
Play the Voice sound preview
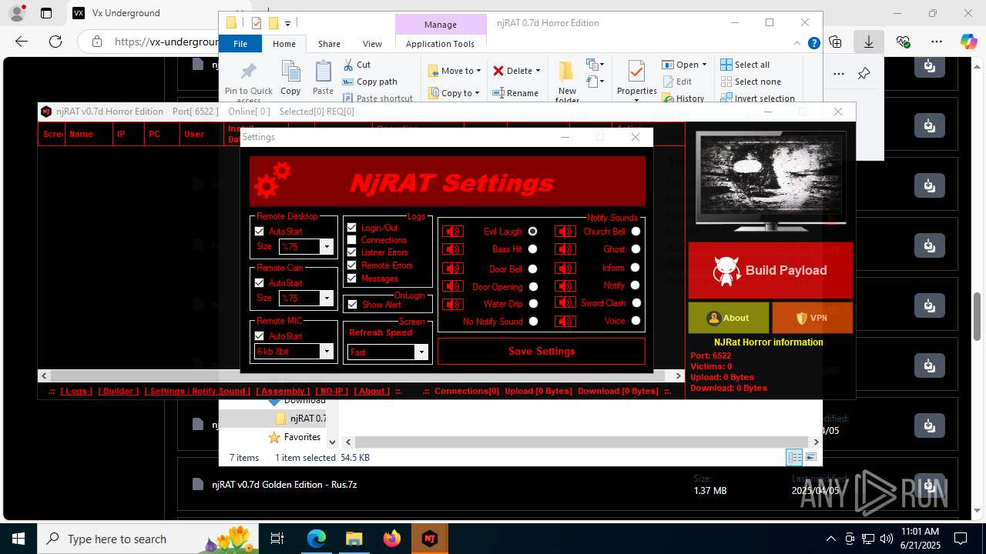565,321
